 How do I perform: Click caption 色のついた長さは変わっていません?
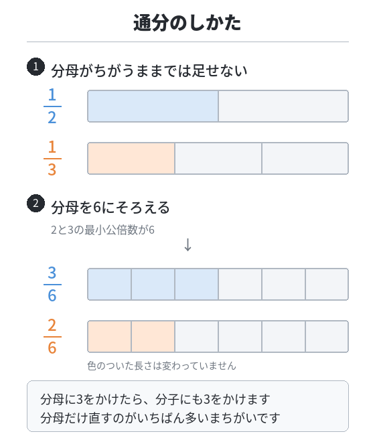pos(161,366)
